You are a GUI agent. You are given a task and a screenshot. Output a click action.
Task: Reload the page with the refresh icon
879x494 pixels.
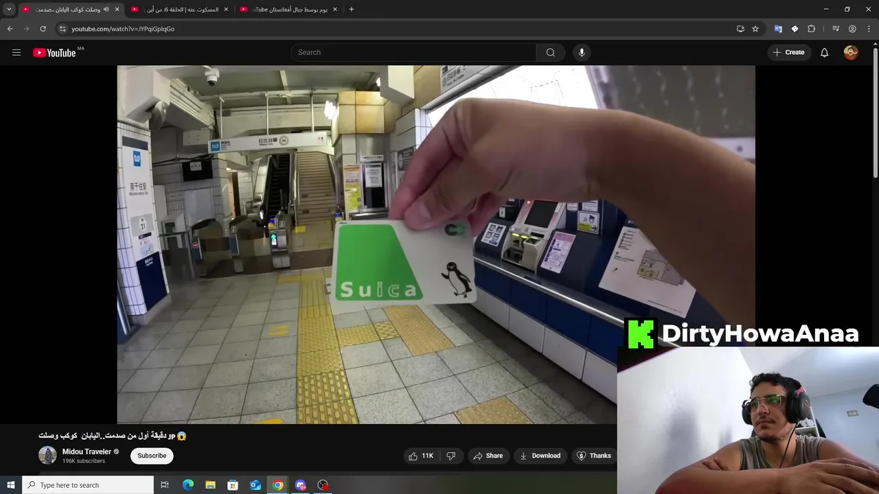[x=43, y=29]
